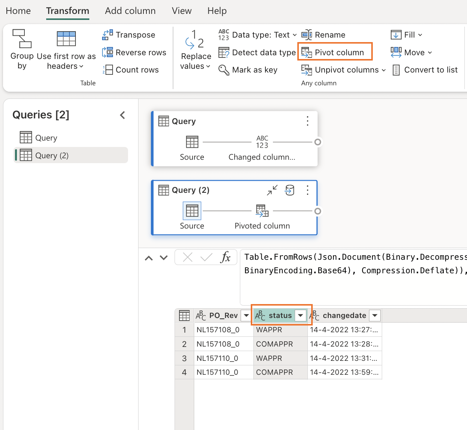Click the output node of Query (2) card
This screenshot has width=467, height=430.
tap(318, 211)
